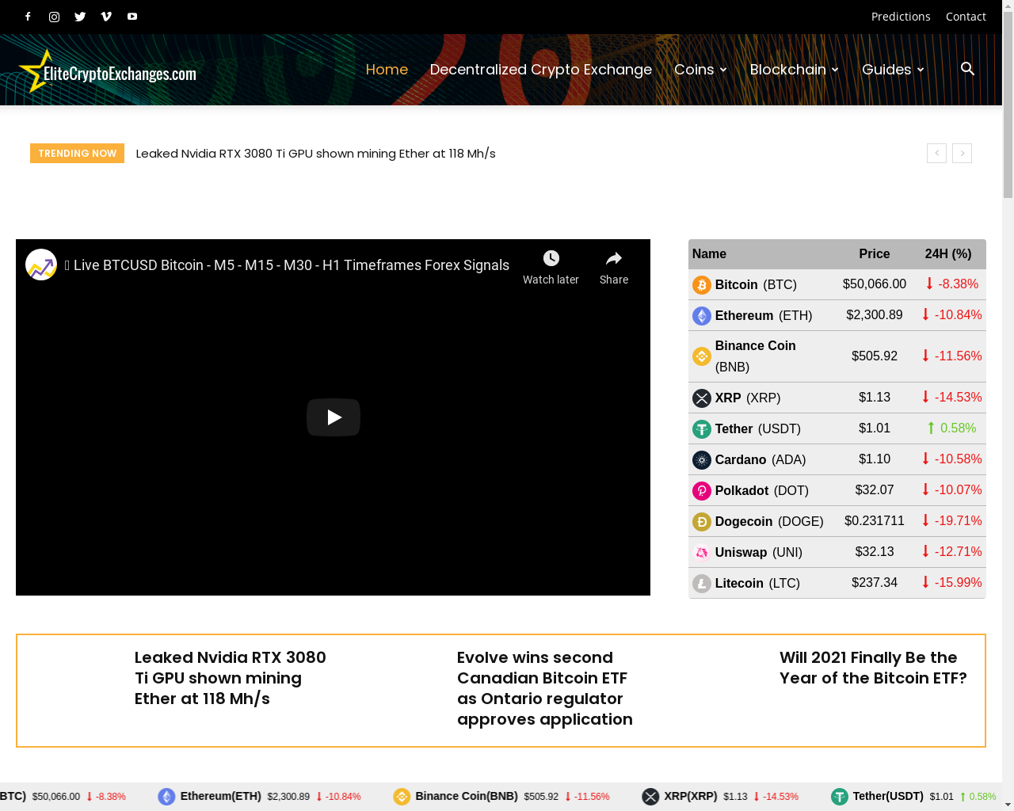Open the Contact top link
1014x811 pixels.
(x=966, y=17)
